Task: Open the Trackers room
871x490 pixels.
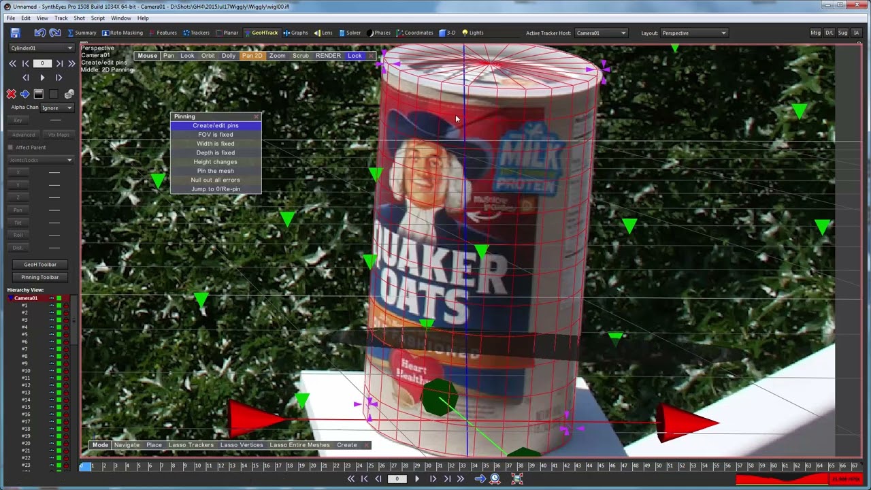Action: click(x=196, y=33)
